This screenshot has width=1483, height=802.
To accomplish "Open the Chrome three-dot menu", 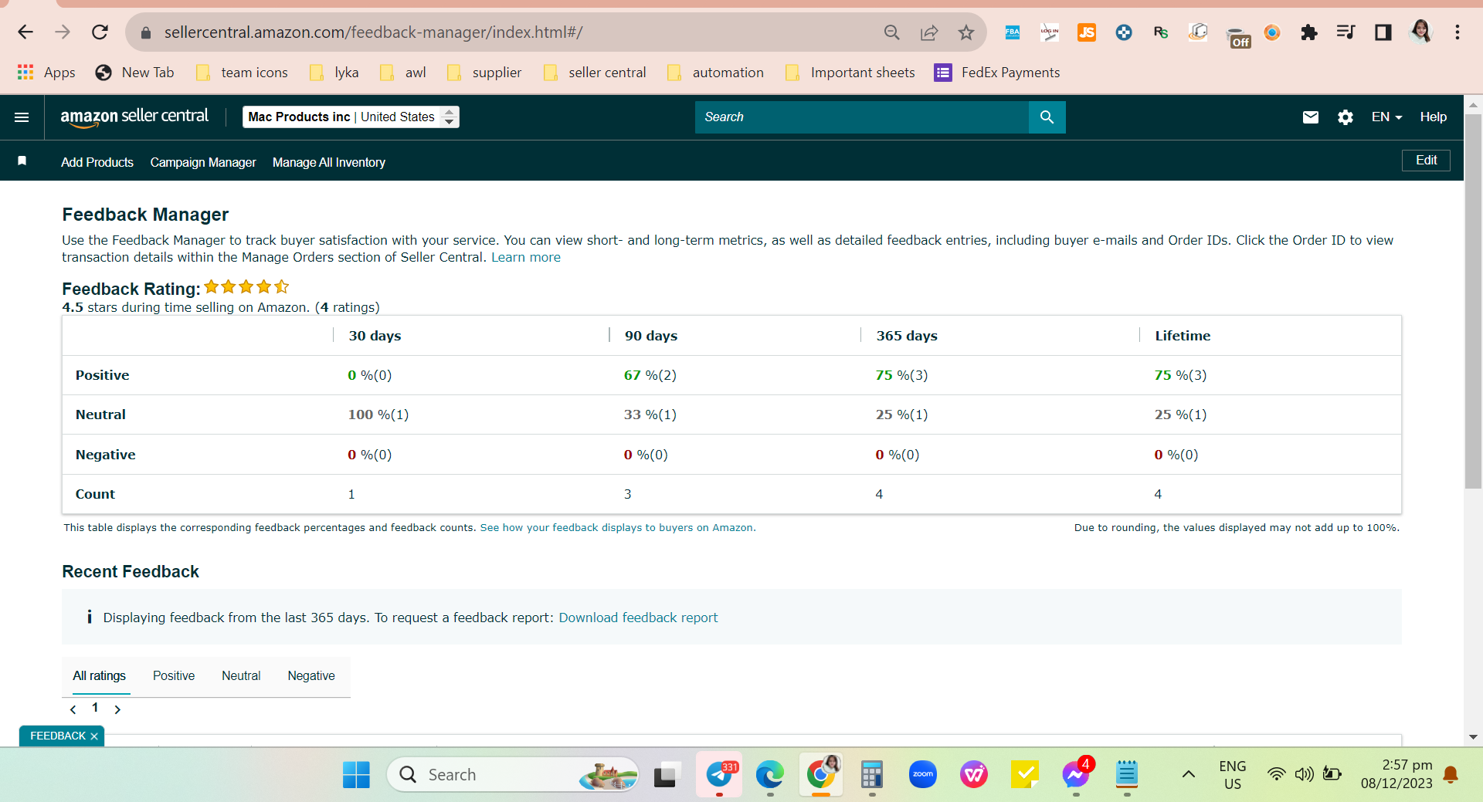I will [x=1457, y=32].
